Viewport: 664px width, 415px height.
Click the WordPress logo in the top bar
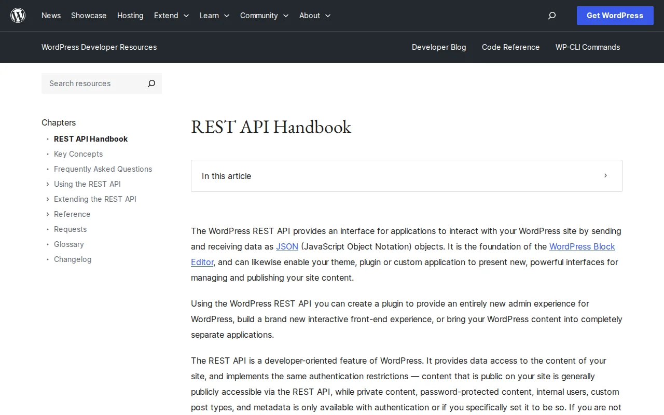click(x=18, y=15)
